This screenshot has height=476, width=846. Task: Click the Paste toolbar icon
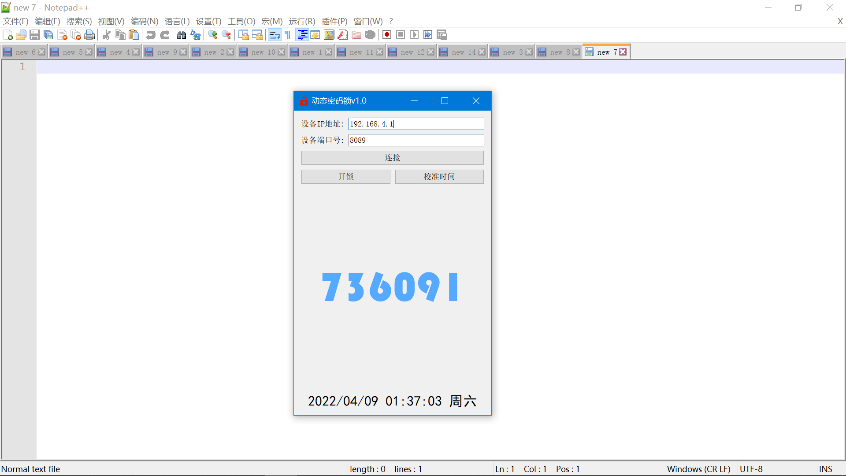[x=134, y=35]
